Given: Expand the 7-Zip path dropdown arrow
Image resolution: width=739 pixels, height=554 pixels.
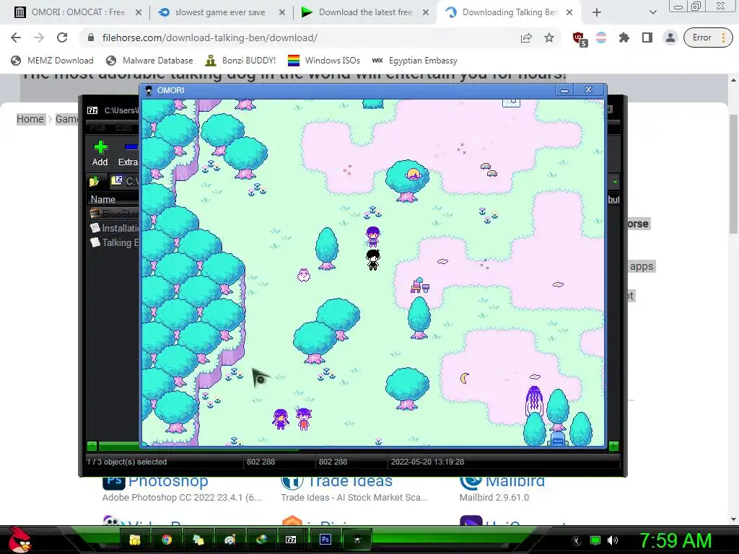Looking at the screenshot, I should pyautogui.click(x=615, y=181).
